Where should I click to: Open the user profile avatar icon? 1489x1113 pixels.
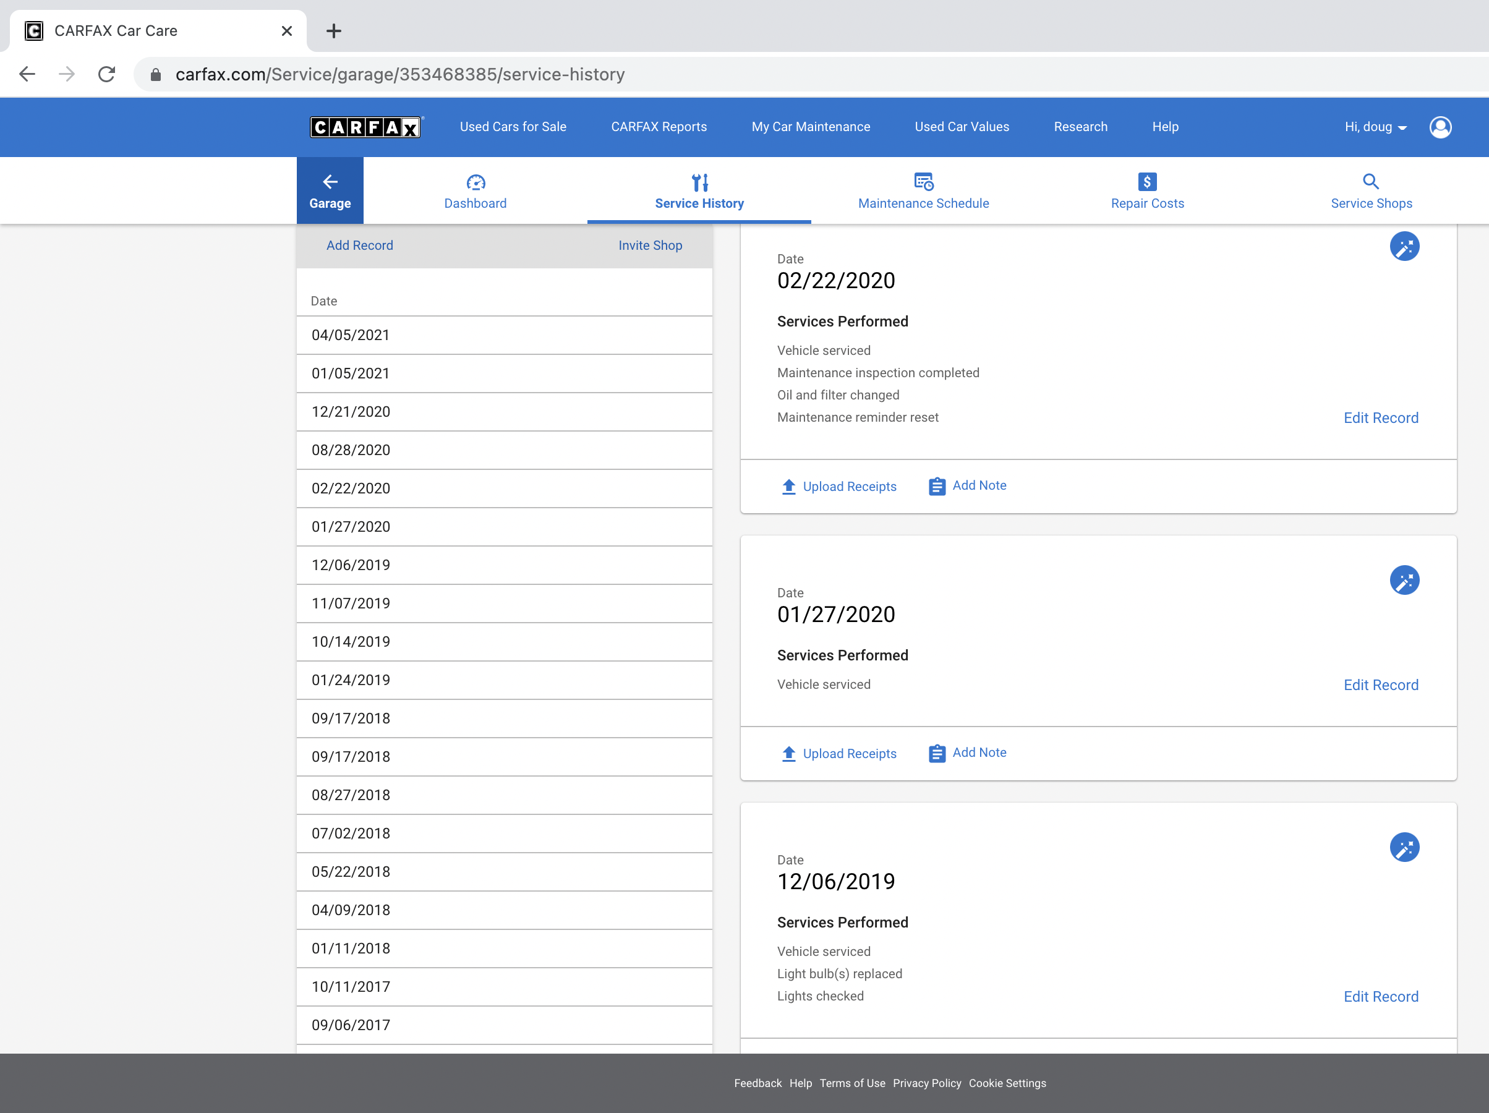click(1440, 127)
